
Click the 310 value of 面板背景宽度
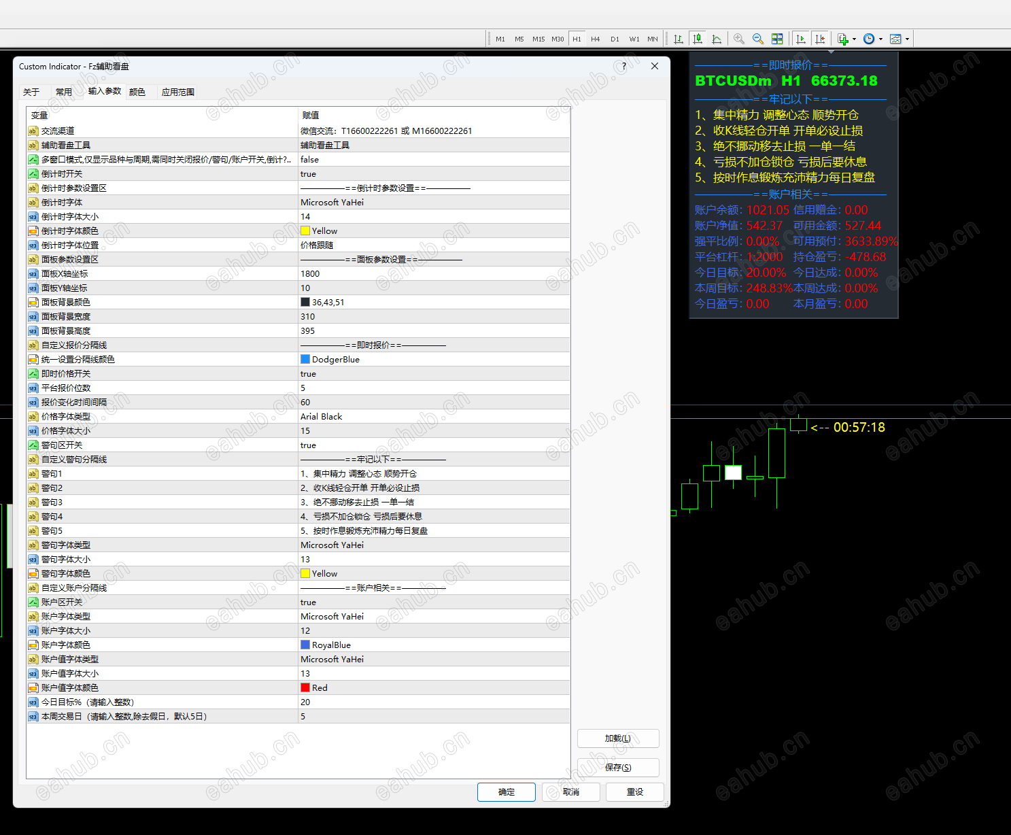307,317
